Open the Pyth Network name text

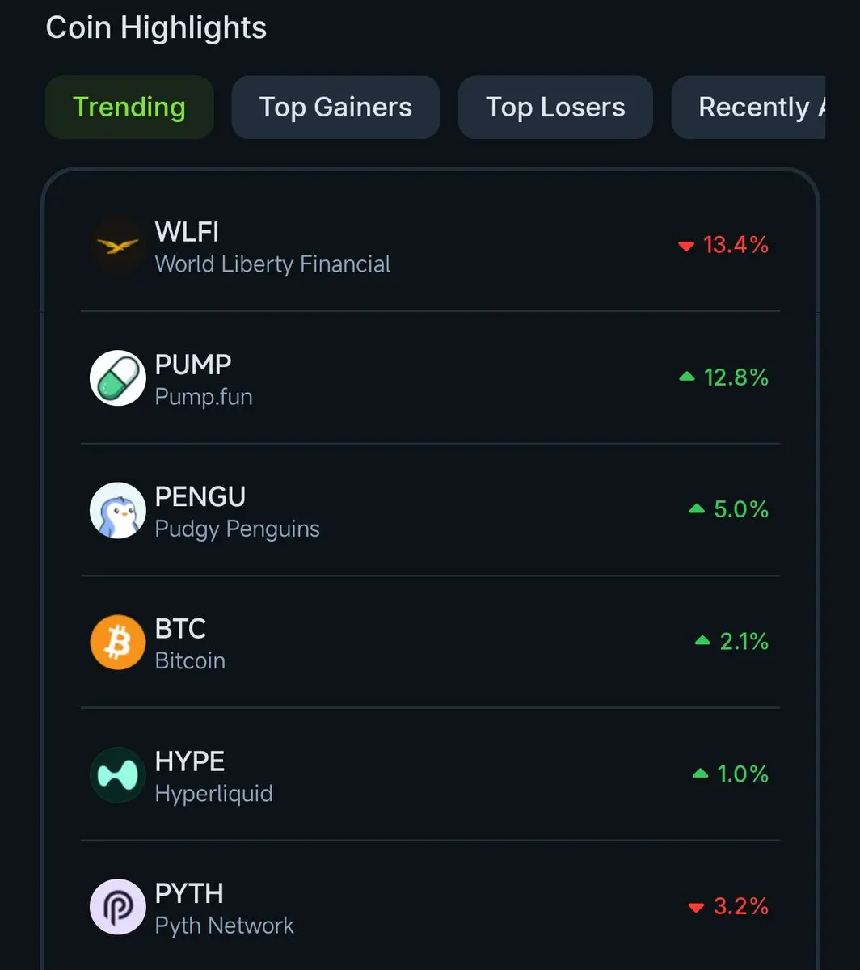tap(224, 926)
